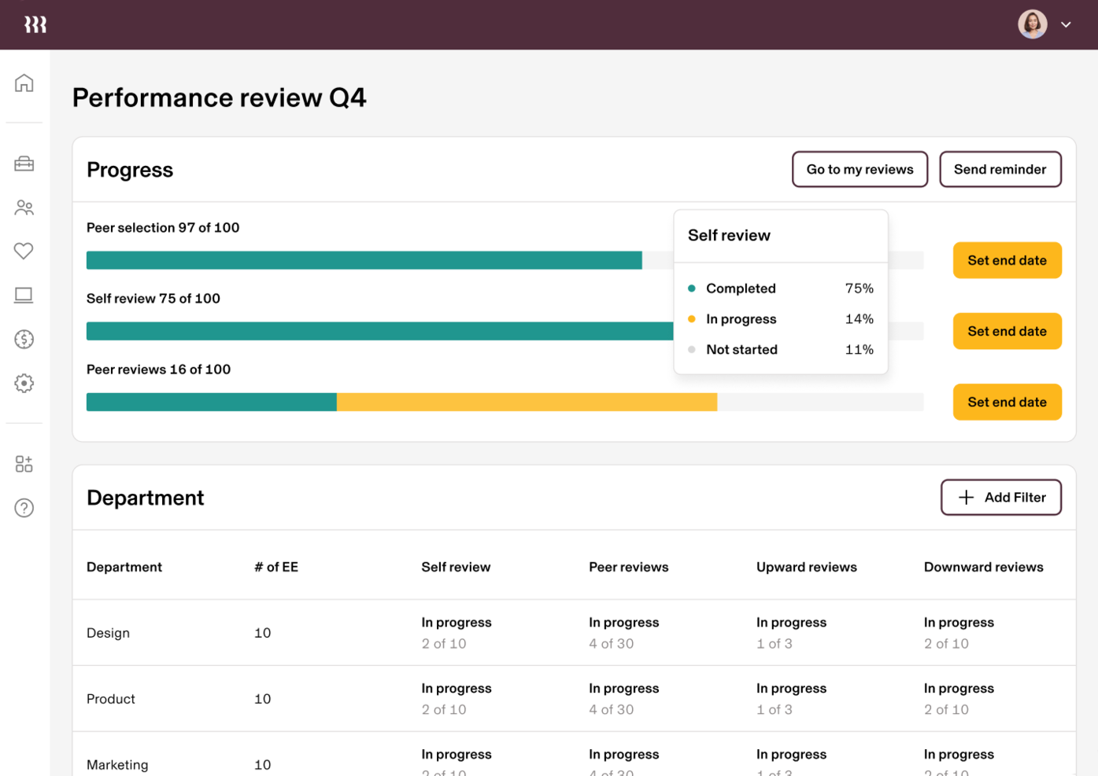Set end date for Self review
The image size is (1098, 776).
[x=1007, y=331]
